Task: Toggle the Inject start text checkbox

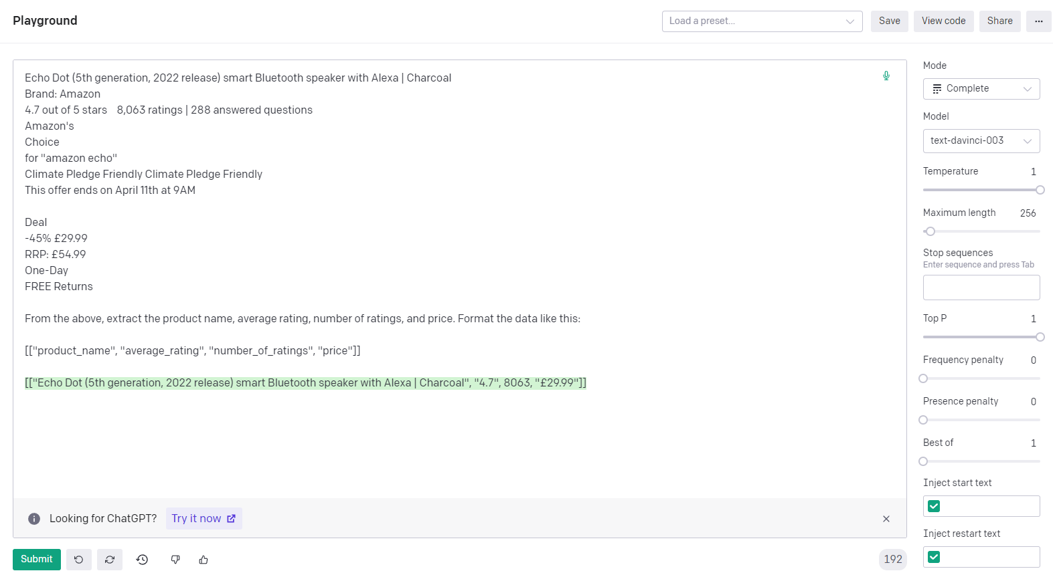Action: pyautogui.click(x=934, y=506)
